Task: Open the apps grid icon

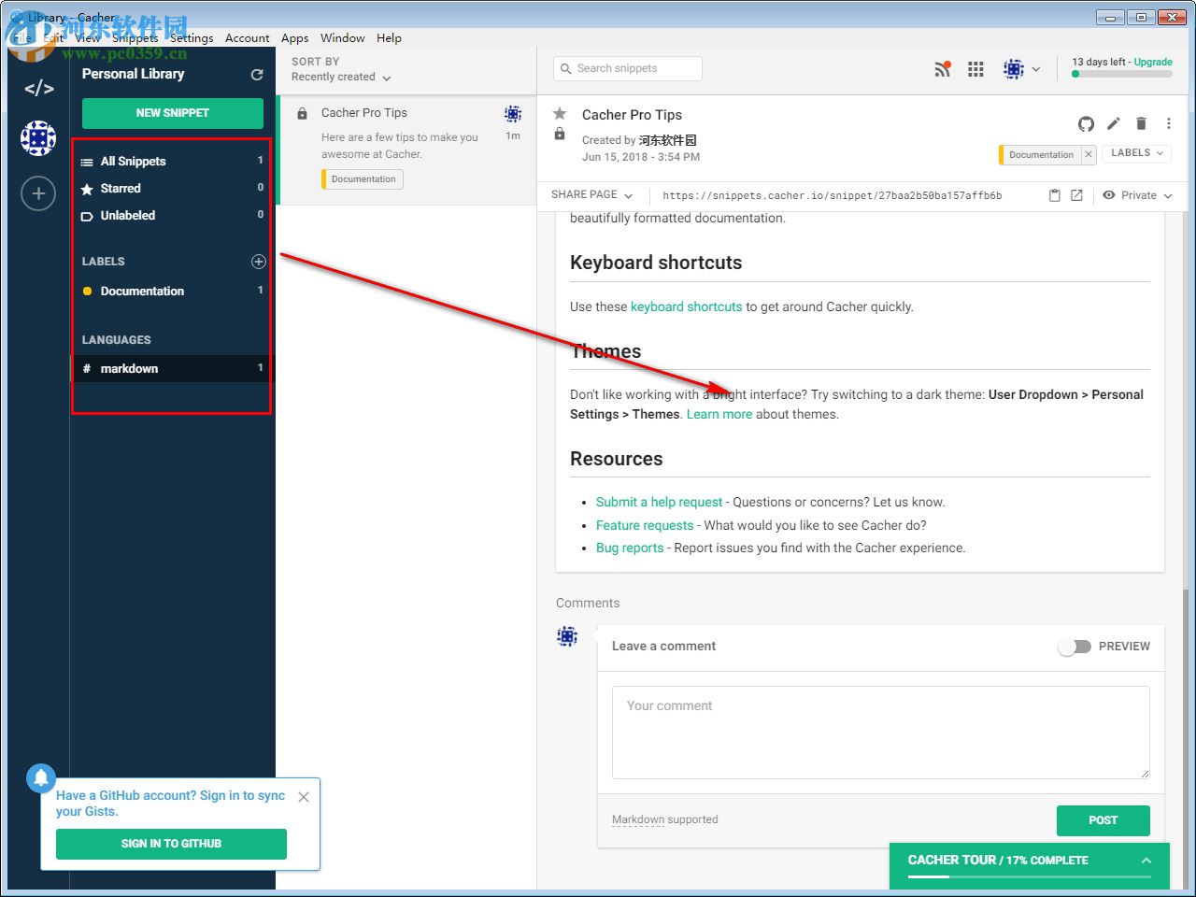Action: pos(975,69)
